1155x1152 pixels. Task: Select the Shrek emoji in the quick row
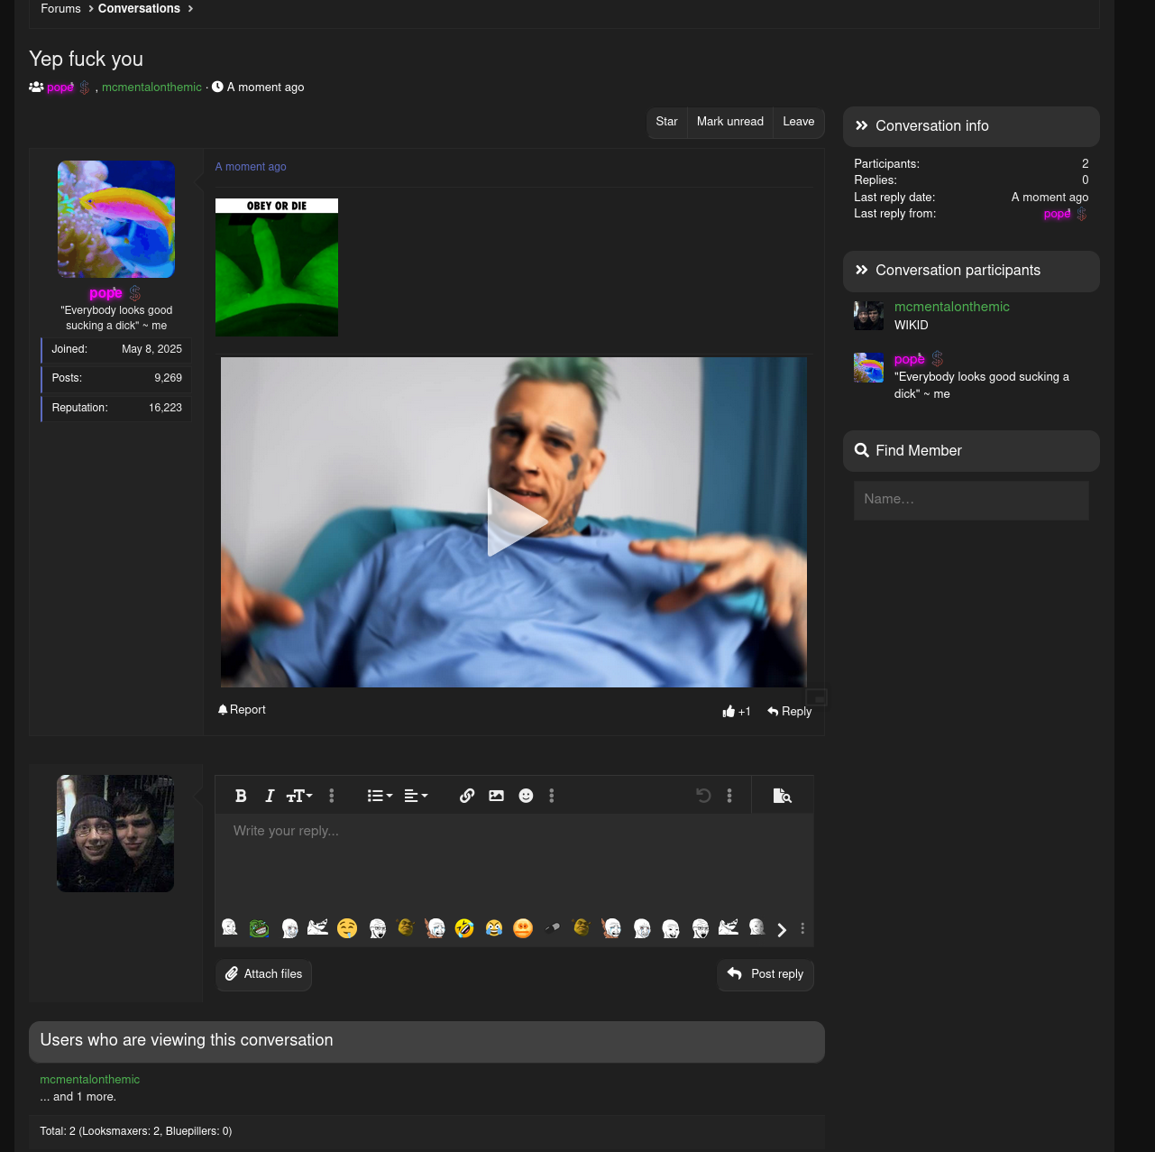(x=405, y=927)
